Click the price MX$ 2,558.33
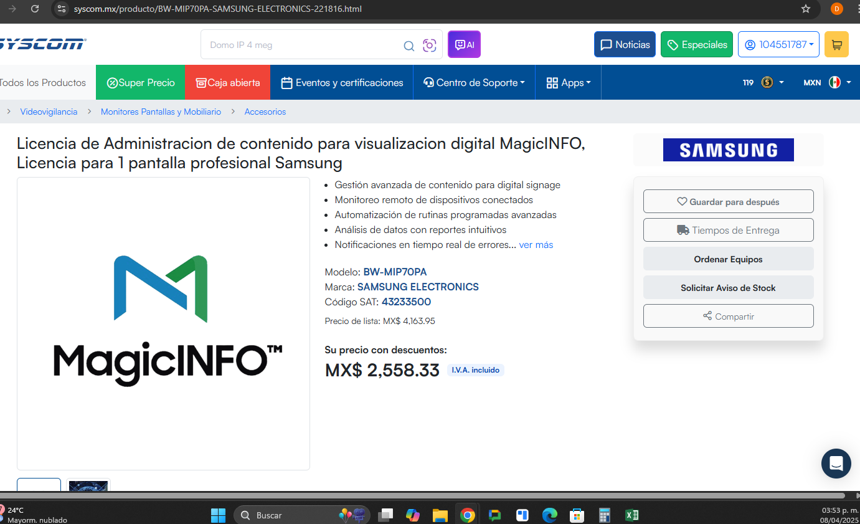This screenshot has height=524, width=860. tap(382, 370)
